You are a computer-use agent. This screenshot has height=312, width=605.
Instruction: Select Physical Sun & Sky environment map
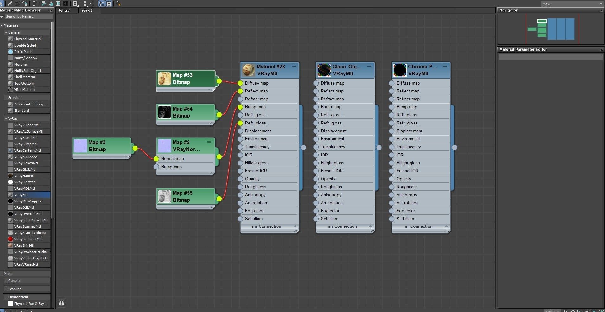click(x=29, y=304)
